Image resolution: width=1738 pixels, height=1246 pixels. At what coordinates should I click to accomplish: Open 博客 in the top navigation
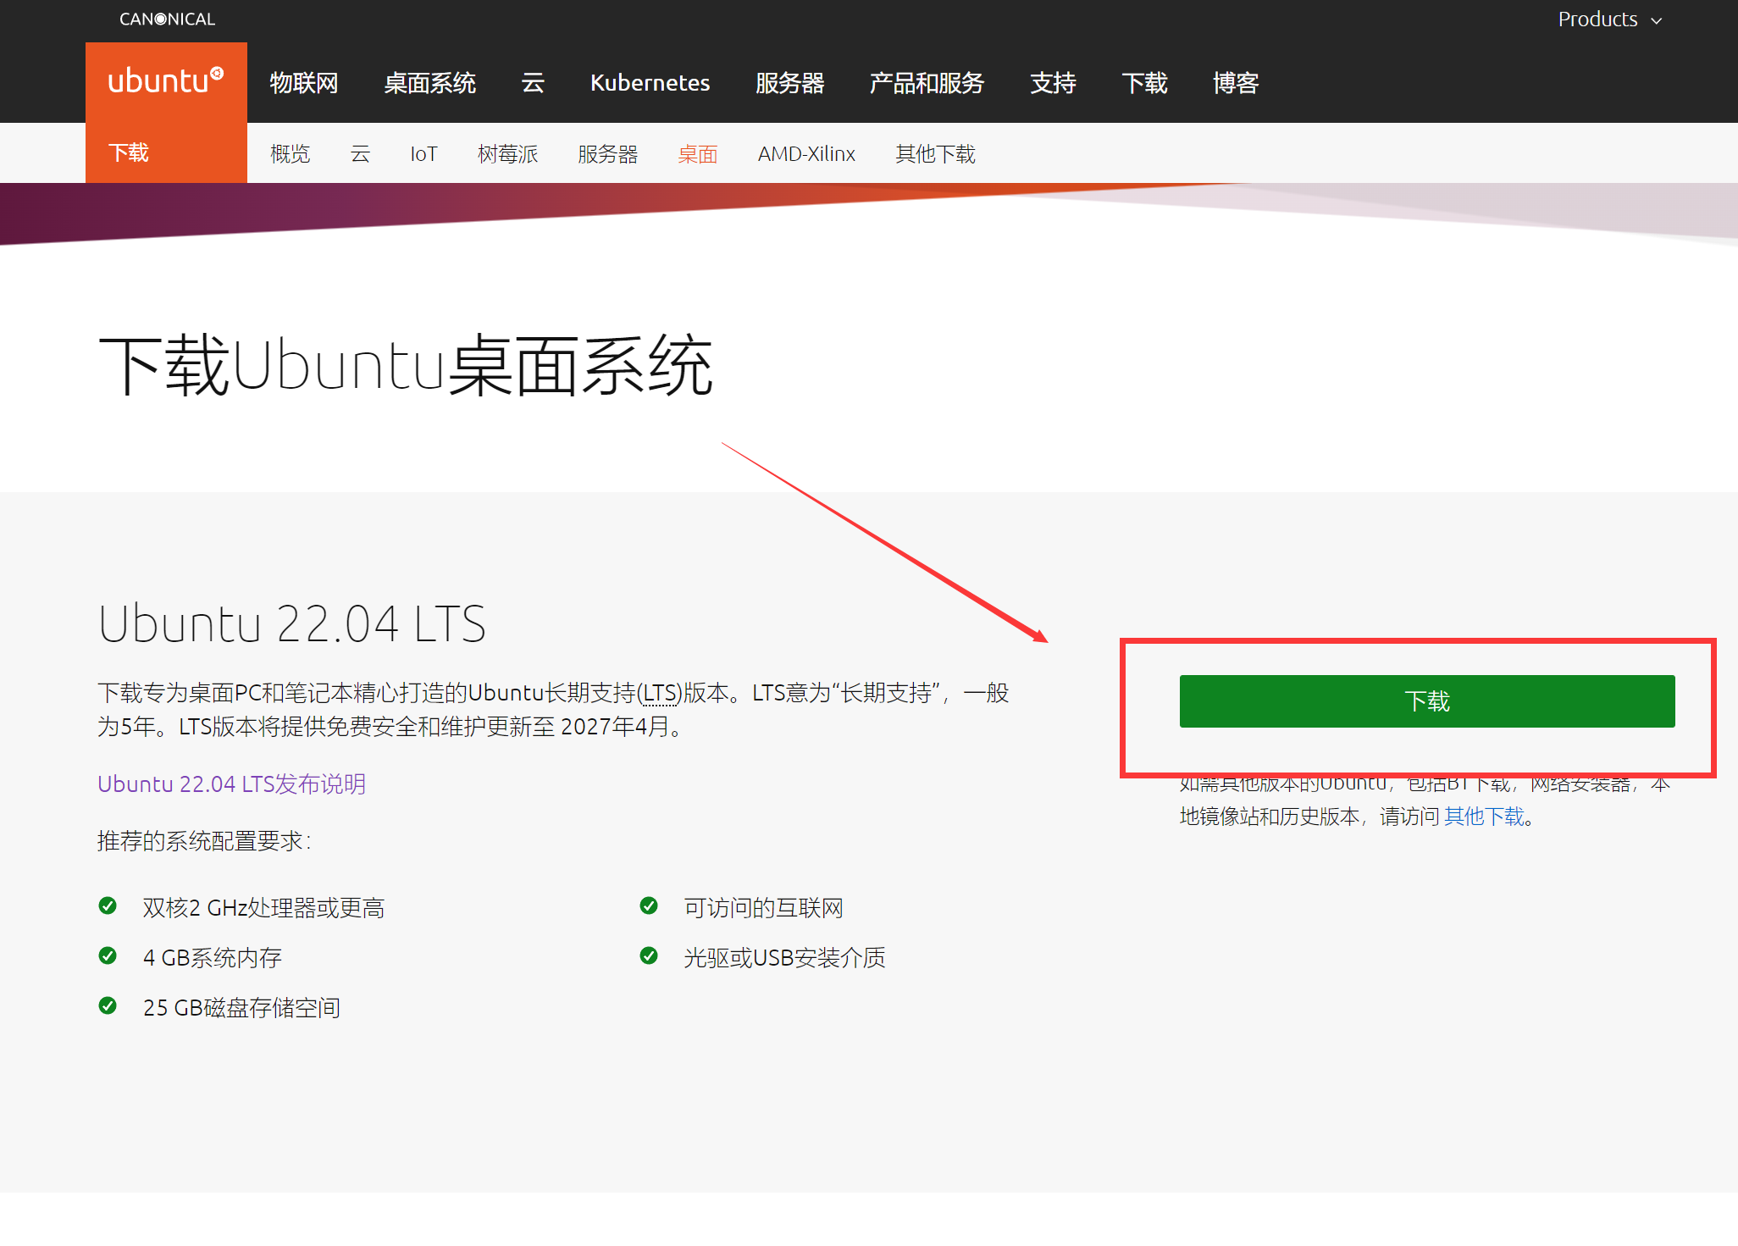click(x=1235, y=83)
